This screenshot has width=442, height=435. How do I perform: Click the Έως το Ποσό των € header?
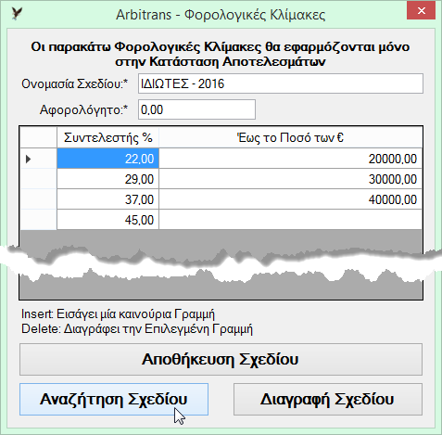[290, 137]
